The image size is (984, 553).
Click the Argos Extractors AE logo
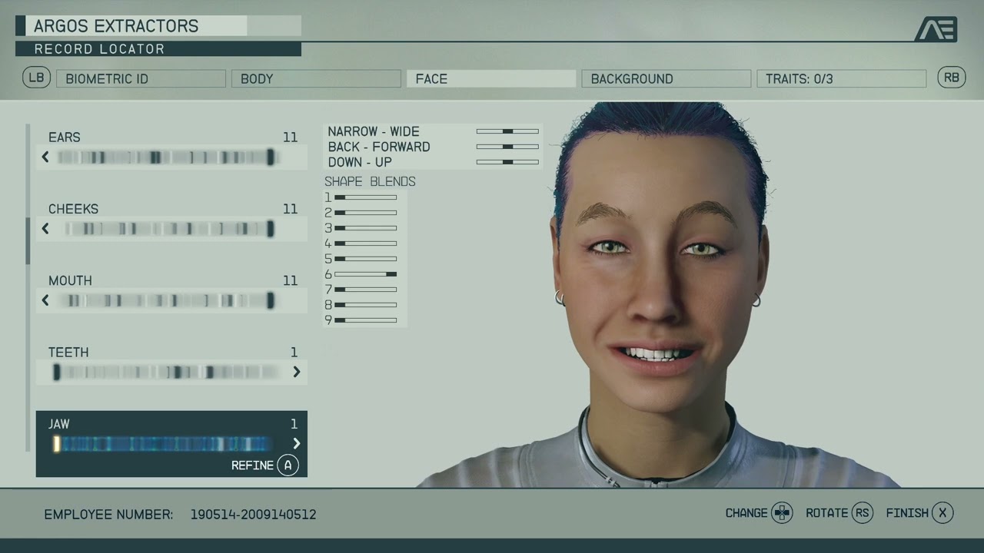tap(936, 29)
